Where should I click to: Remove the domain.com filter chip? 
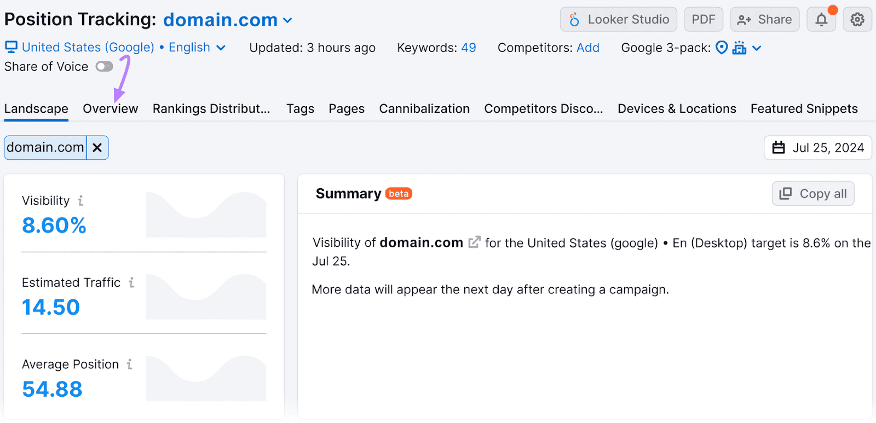[x=97, y=148]
